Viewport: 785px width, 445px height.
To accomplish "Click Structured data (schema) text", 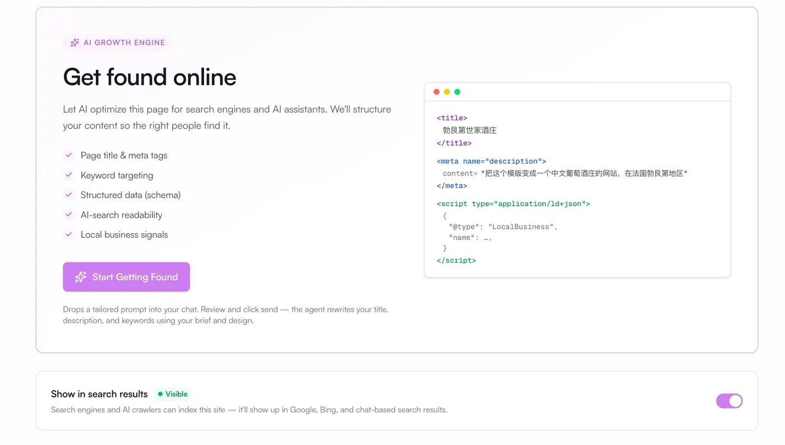I will click(x=131, y=195).
